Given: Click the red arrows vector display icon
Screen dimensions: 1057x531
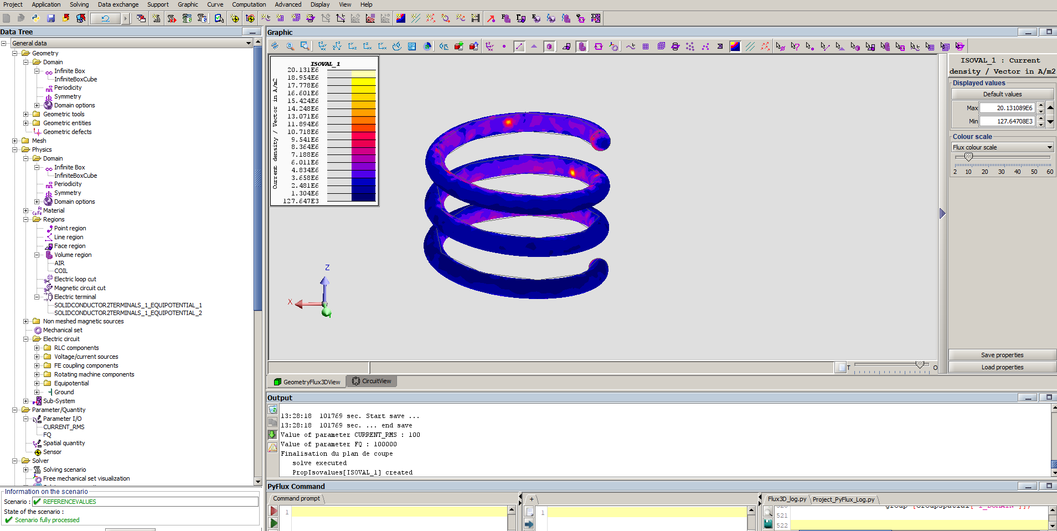Looking at the screenshot, I should (765, 47).
